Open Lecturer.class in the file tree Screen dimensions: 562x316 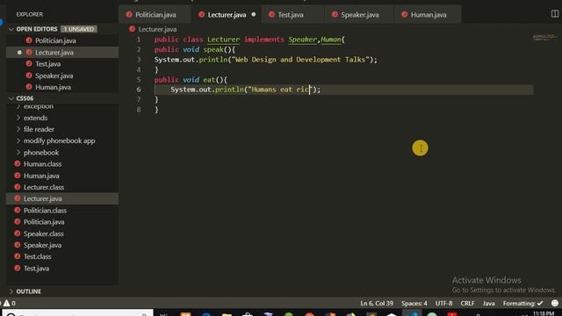click(44, 187)
